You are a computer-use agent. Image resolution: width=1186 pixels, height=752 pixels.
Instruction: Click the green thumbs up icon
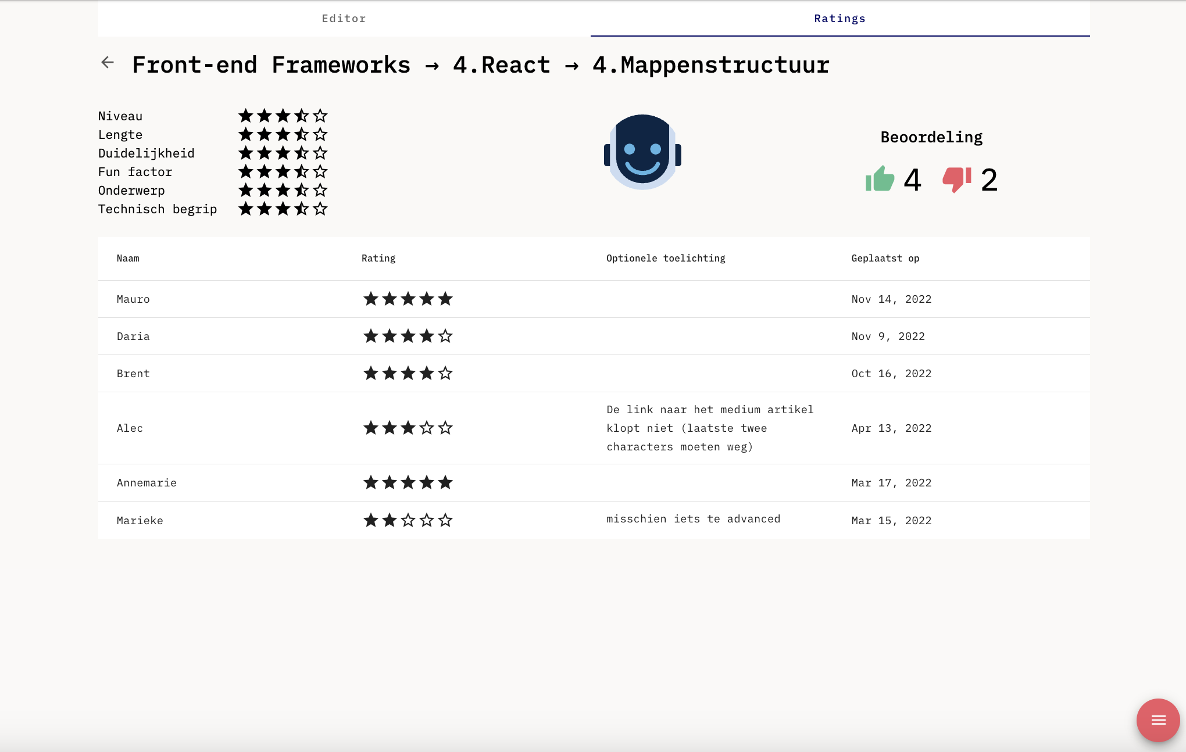click(880, 179)
